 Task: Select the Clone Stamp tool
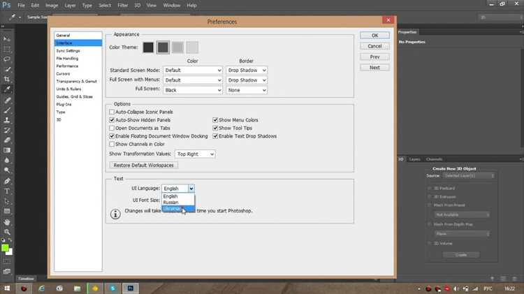[x=7, y=120]
